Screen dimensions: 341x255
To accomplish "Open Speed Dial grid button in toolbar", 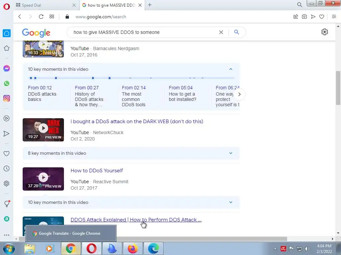I will click(52, 17).
